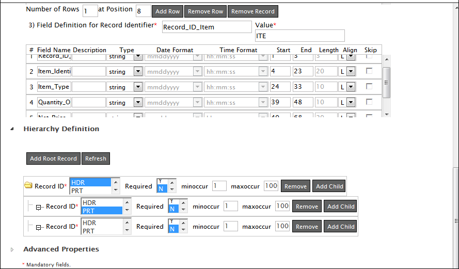This screenshot has width=459, height=269.
Task: Click the tree node icon of second child record
Action: pos(39,227)
